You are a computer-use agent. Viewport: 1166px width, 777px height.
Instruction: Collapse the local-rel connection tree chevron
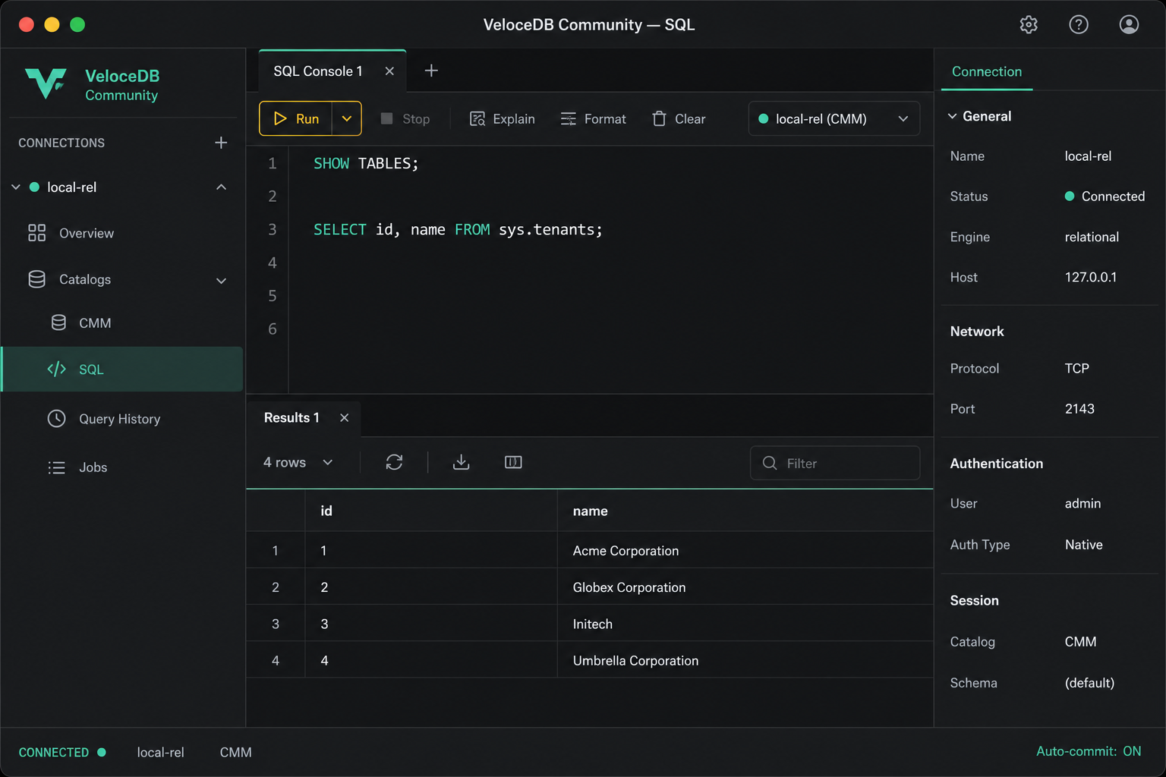tap(15, 187)
